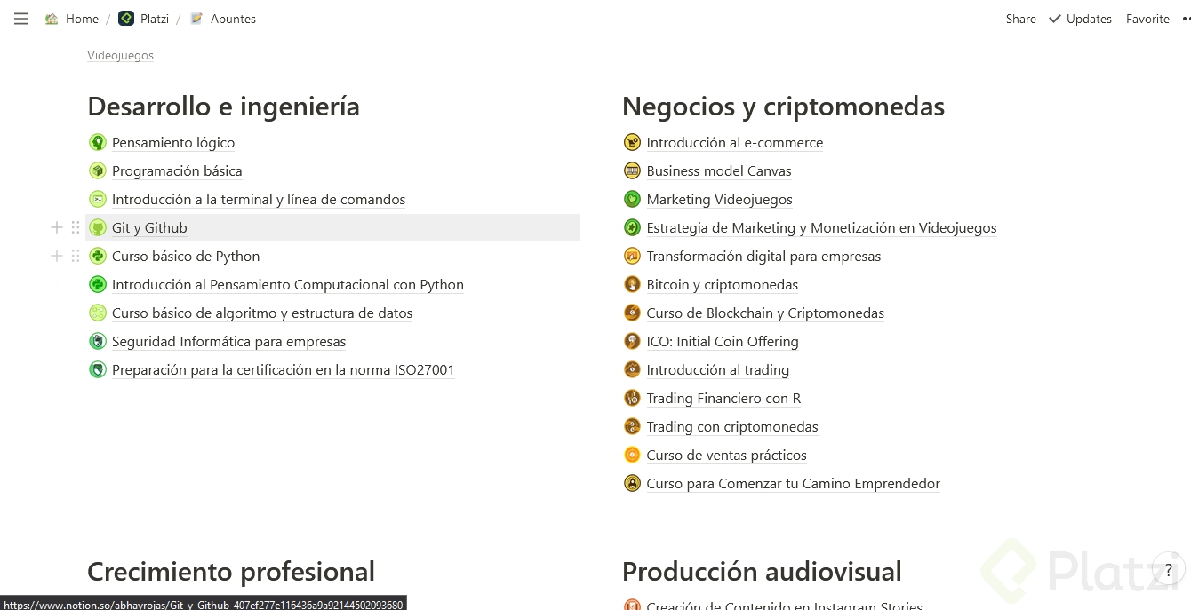Viewport: 1191px width, 610px height.
Task: Click the Pensamiento lógico page icon
Action: 98,143
